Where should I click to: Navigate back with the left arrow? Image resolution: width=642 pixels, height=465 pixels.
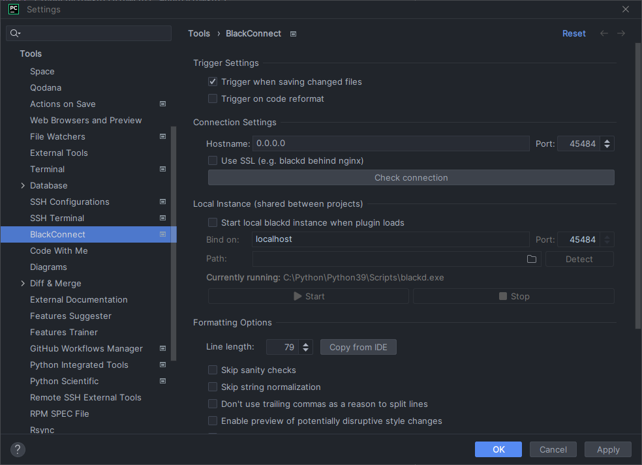point(604,33)
